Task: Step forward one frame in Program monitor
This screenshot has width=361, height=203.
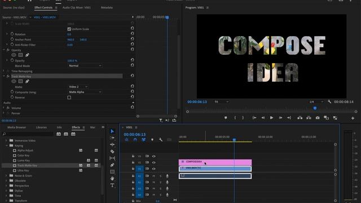Action: [x=280, y=118]
